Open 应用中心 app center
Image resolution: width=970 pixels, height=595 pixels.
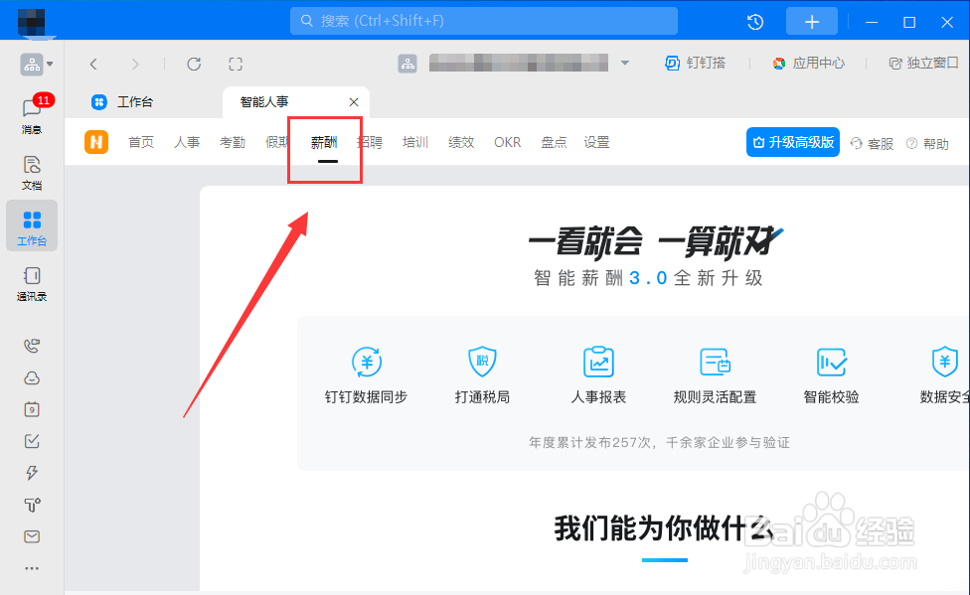click(x=809, y=64)
